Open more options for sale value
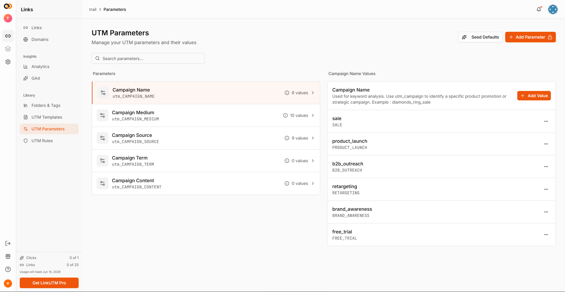Image resolution: width=565 pixels, height=292 pixels. click(546, 121)
